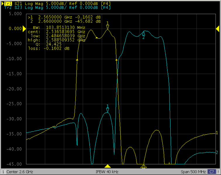Click the IFBW 40 kHz setting
Viewport: 221px width, 175px height.
(x=108, y=171)
